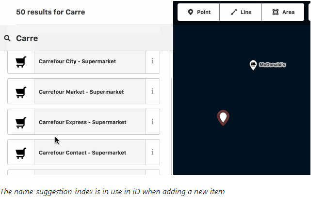Click the preset list scrollbar

coord(171,126)
